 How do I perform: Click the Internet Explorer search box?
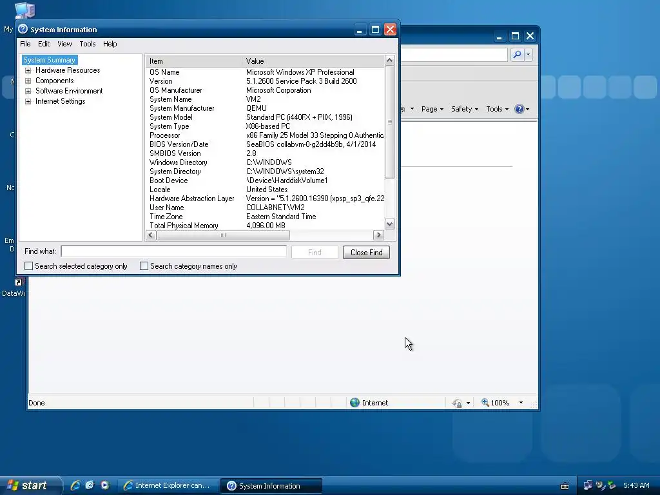point(453,54)
